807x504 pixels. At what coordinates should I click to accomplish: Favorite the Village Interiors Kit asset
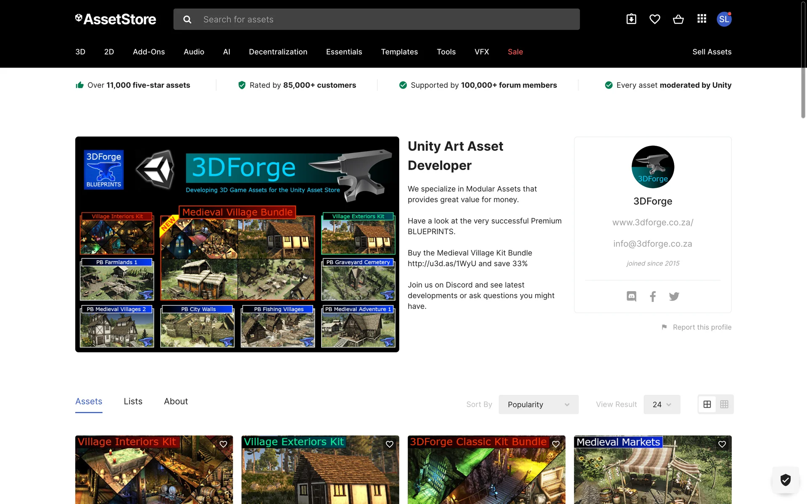pos(223,444)
